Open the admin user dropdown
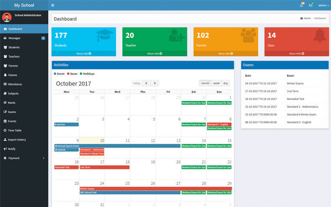331x207 pixels. [x=323, y=5]
